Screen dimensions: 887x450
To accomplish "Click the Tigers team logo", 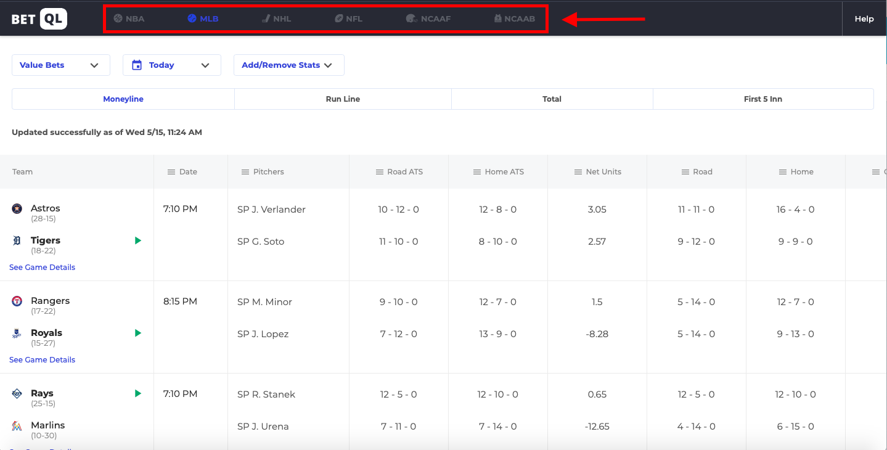I will 17,240.
